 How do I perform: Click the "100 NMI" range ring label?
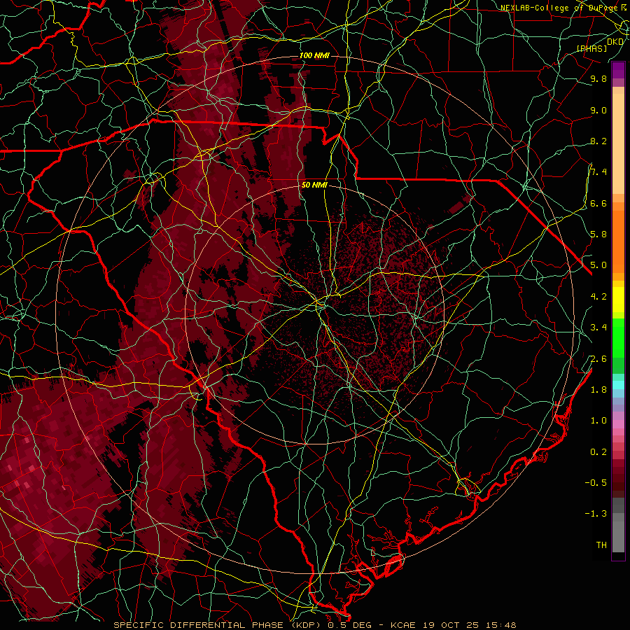pos(314,55)
